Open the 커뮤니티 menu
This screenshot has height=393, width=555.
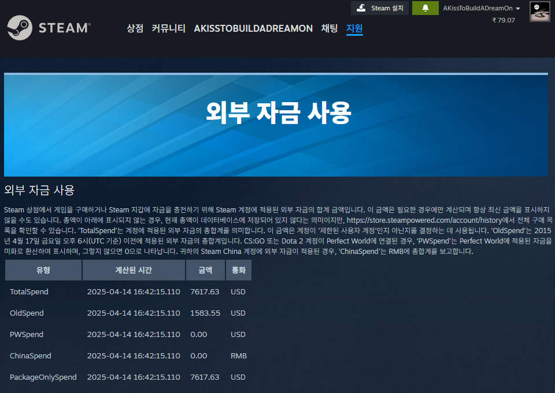tap(168, 28)
